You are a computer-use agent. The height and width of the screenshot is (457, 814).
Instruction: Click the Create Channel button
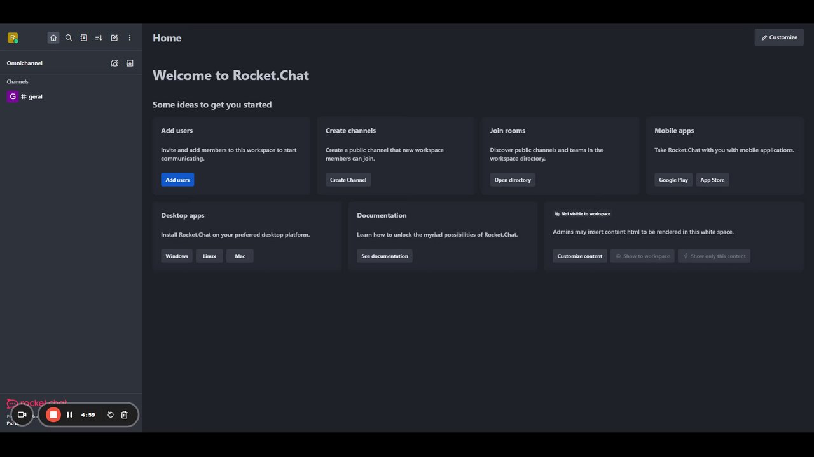click(348, 180)
